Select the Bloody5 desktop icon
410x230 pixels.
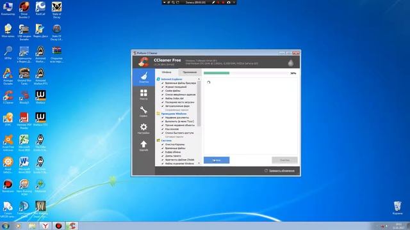click(x=24, y=97)
